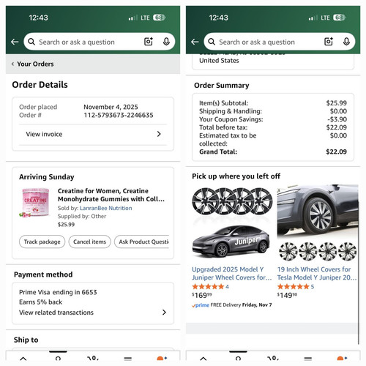The width and height of the screenshot is (366, 366).
Task: Open LanranBee Nutrition seller link
Action: click(105, 208)
